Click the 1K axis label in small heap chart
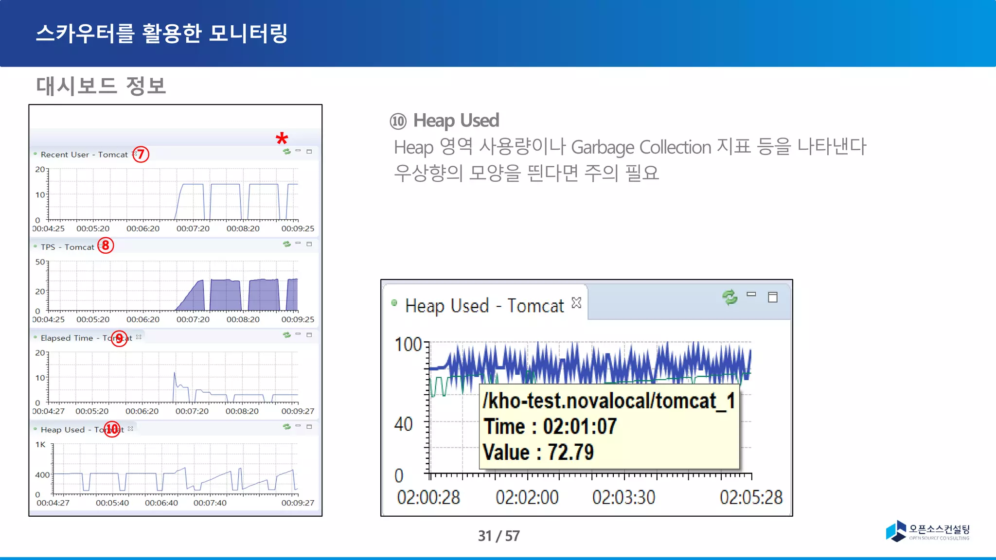 coord(40,444)
